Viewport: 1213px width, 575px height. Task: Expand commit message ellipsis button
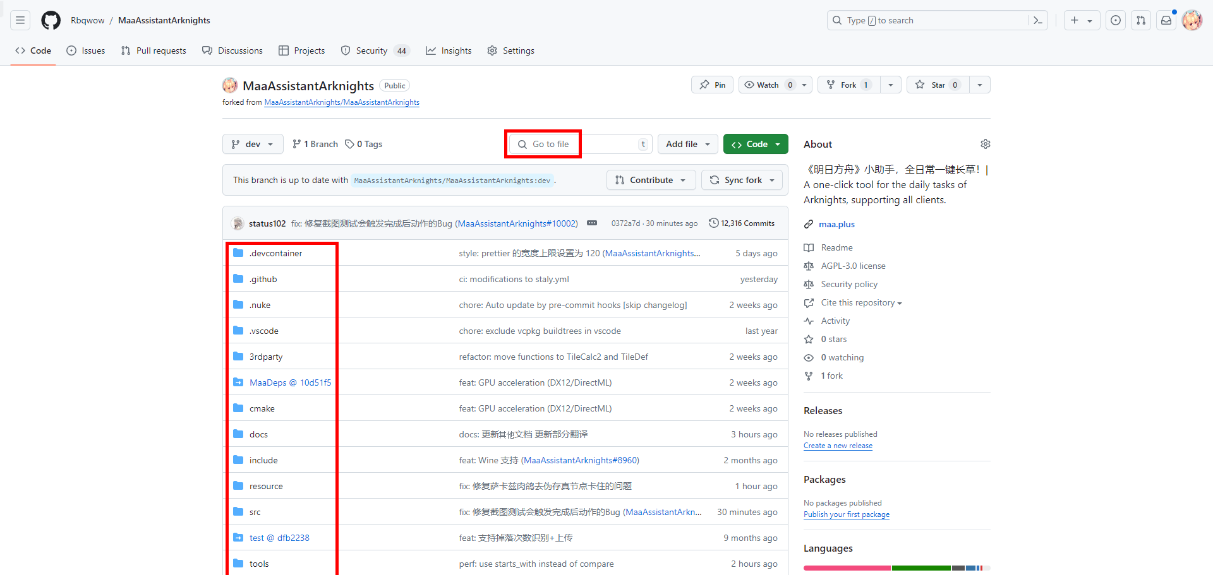[592, 223]
